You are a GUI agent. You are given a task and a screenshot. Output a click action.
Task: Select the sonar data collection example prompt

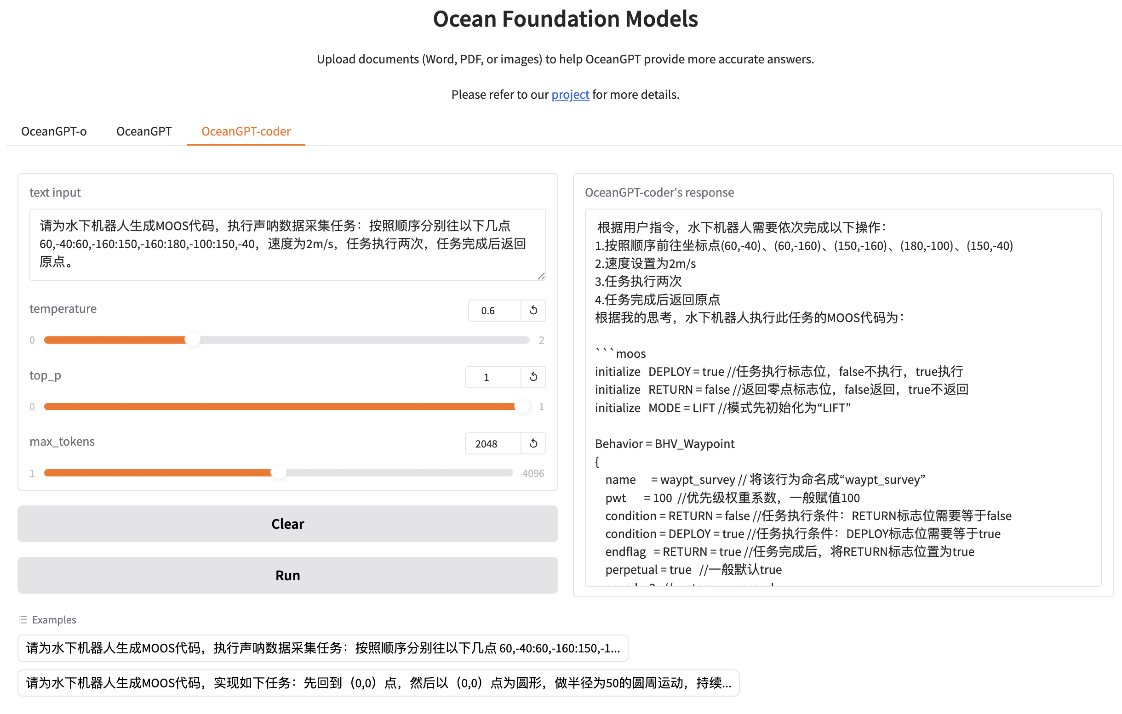pyautogui.click(x=323, y=648)
